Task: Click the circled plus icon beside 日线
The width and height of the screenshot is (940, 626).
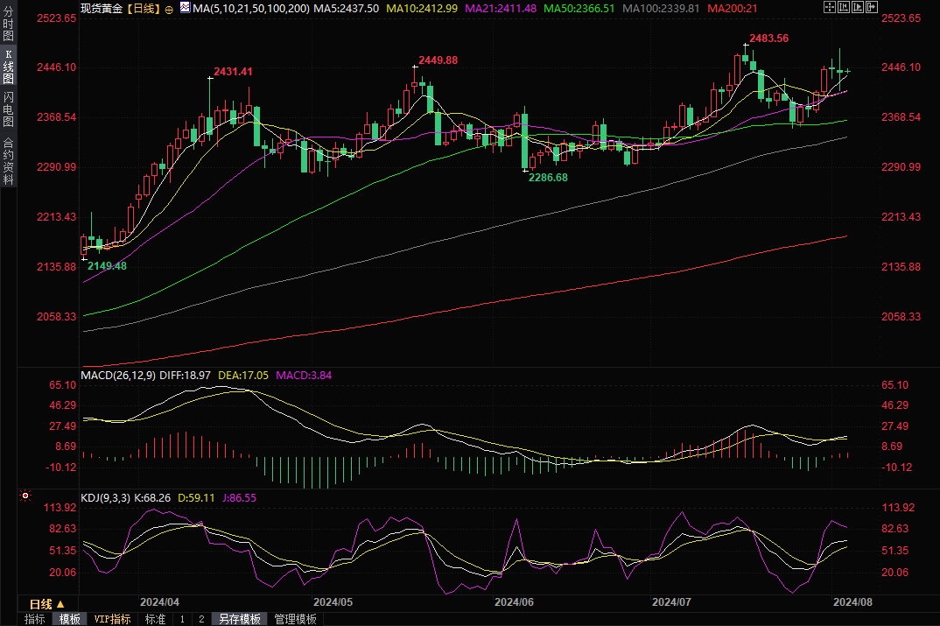Action: 168,8
